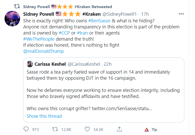The width and height of the screenshot is (195, 135).
Task: Open the share upload icon
Action: tap(120, 129)
